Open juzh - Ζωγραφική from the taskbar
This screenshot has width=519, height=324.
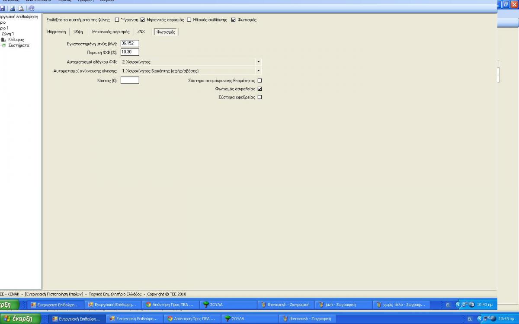[x=344, y=305]
